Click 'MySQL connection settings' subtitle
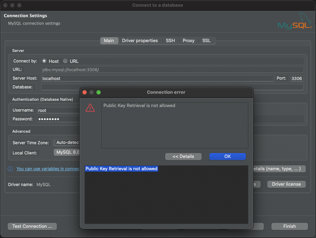The image size is (316, 238). [x=34, y=24]
